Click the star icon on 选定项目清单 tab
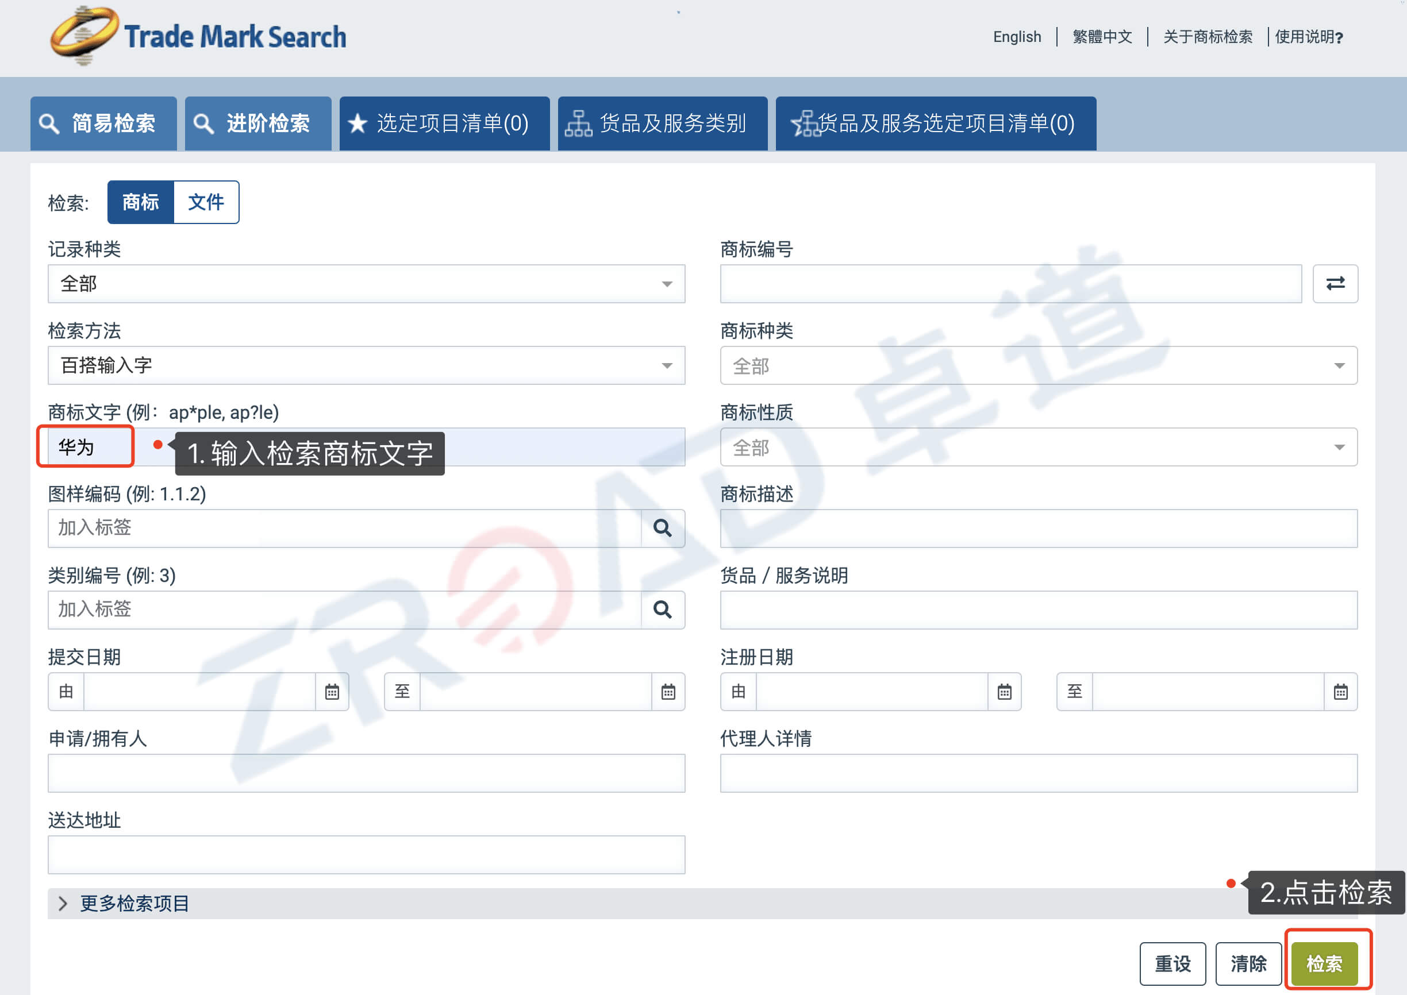 357,123
